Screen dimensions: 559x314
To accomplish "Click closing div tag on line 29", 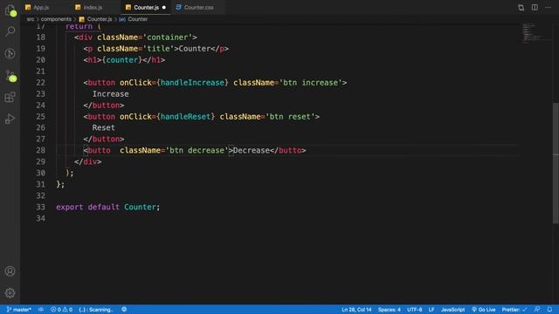I will click(x=87, y=161).
